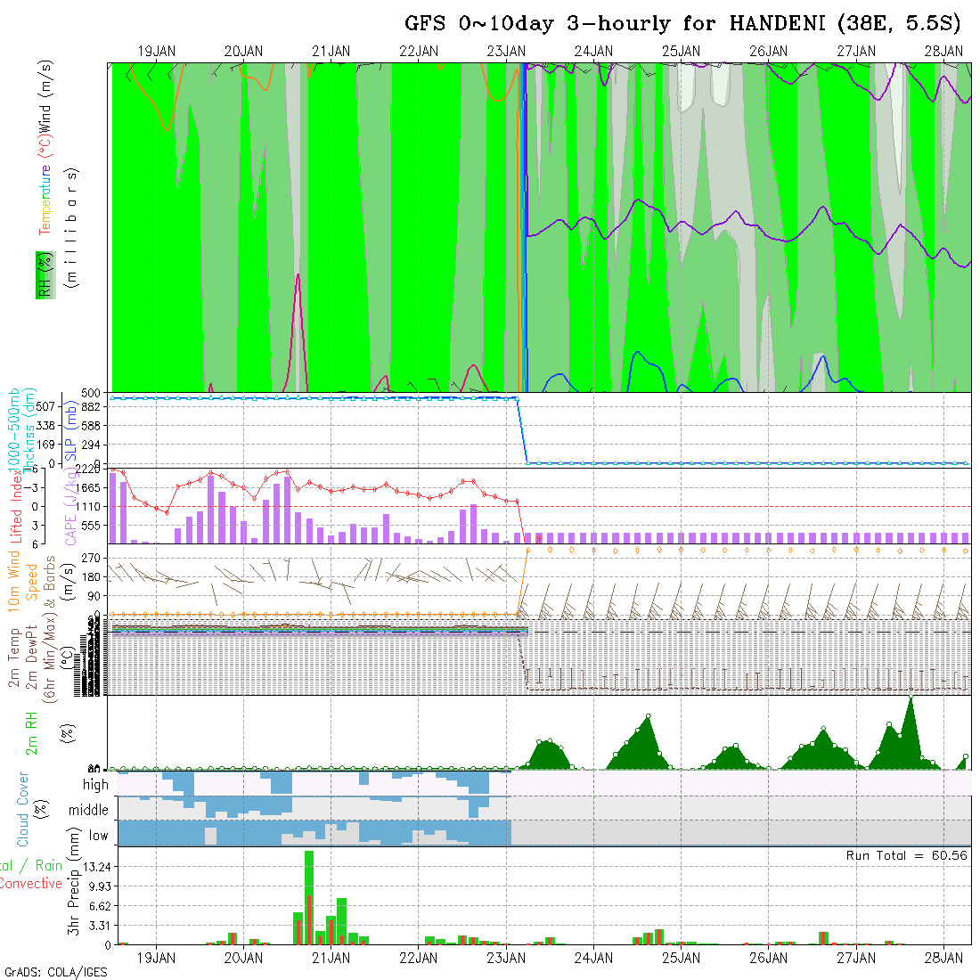This screenshot has height=980, width=980.
Task: Click the orange 'Temperature' legend label
Action: tap(45, 200)
